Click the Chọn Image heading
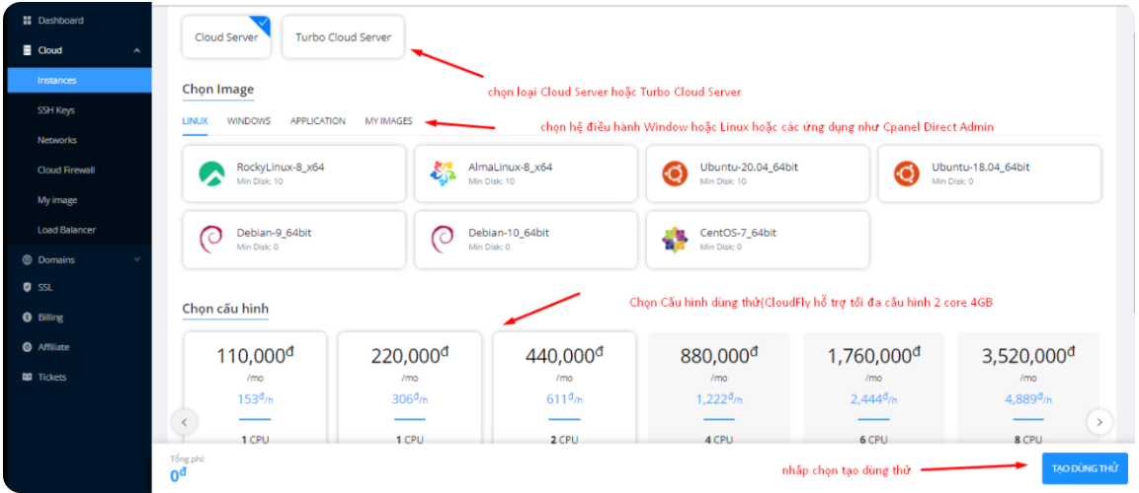The height and width of the screenshot is (493, 1139). pos(218,89)
